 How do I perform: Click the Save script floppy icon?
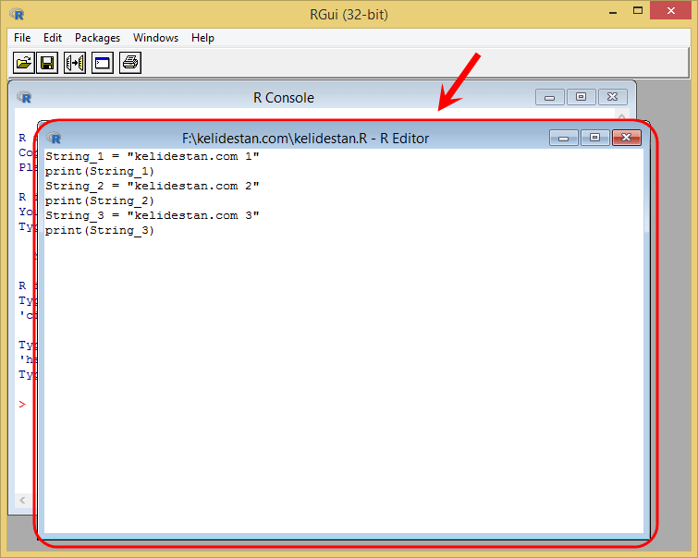coord(47,63)
